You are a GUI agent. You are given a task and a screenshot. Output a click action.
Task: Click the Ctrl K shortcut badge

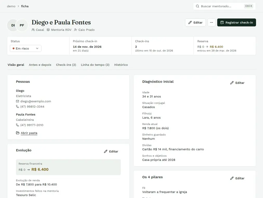click(248, 6)
